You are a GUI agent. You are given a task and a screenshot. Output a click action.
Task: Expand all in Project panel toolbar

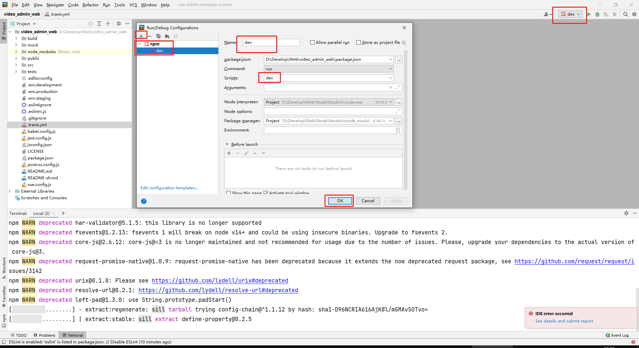[99, 24]
